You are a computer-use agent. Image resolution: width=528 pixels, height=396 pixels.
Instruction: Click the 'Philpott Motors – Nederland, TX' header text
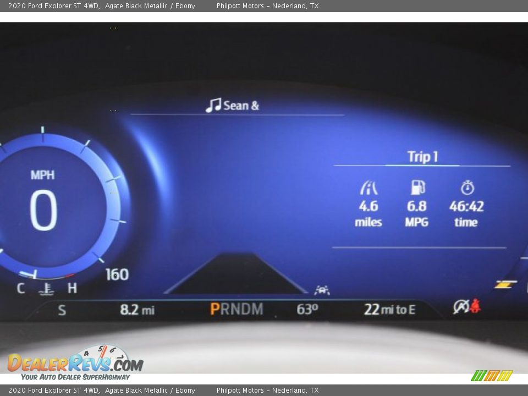[267, 6]
